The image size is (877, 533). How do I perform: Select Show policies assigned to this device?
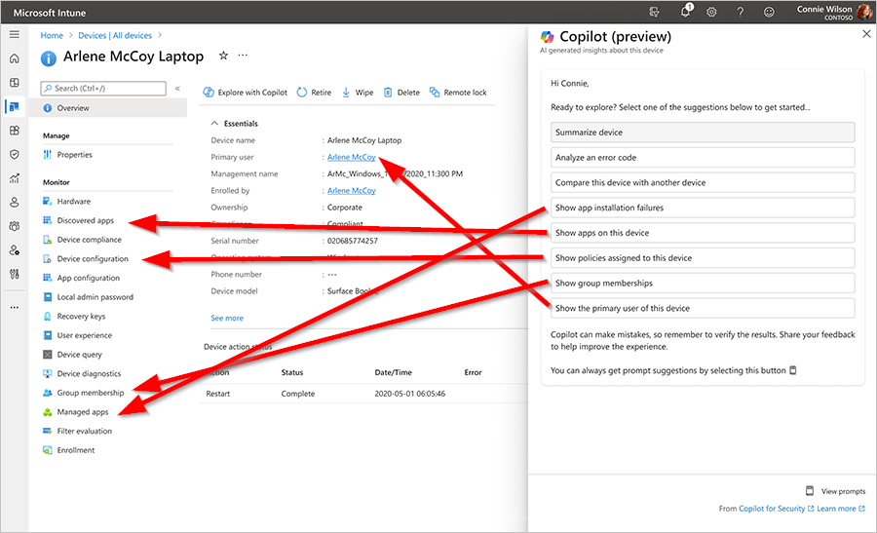[x=703, y=258]
